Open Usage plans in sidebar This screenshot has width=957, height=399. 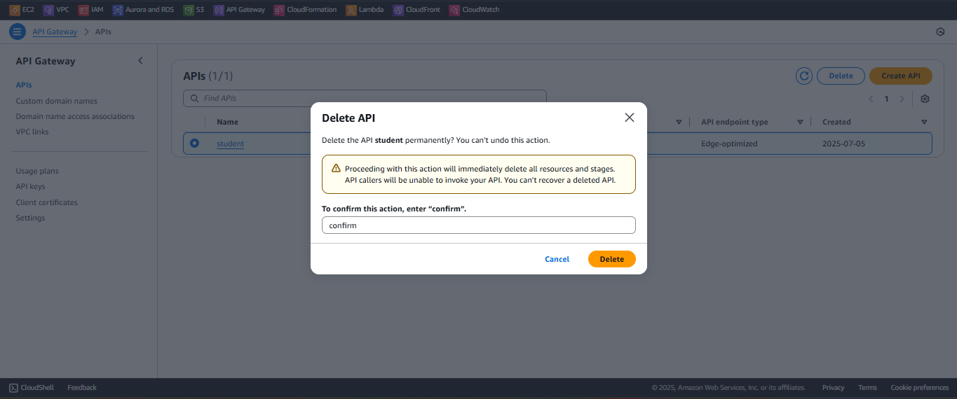point(37,171)
